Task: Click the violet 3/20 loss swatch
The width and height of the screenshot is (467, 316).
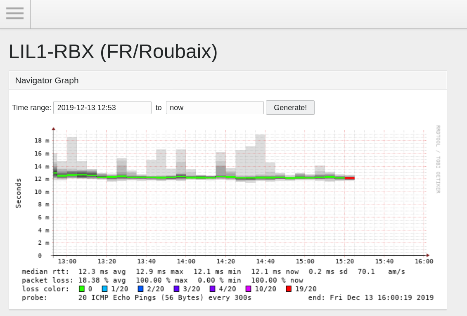Action: 177,289
